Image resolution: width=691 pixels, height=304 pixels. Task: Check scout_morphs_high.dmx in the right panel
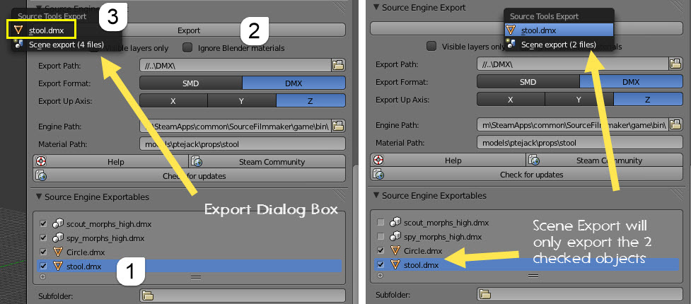(381, 223)
